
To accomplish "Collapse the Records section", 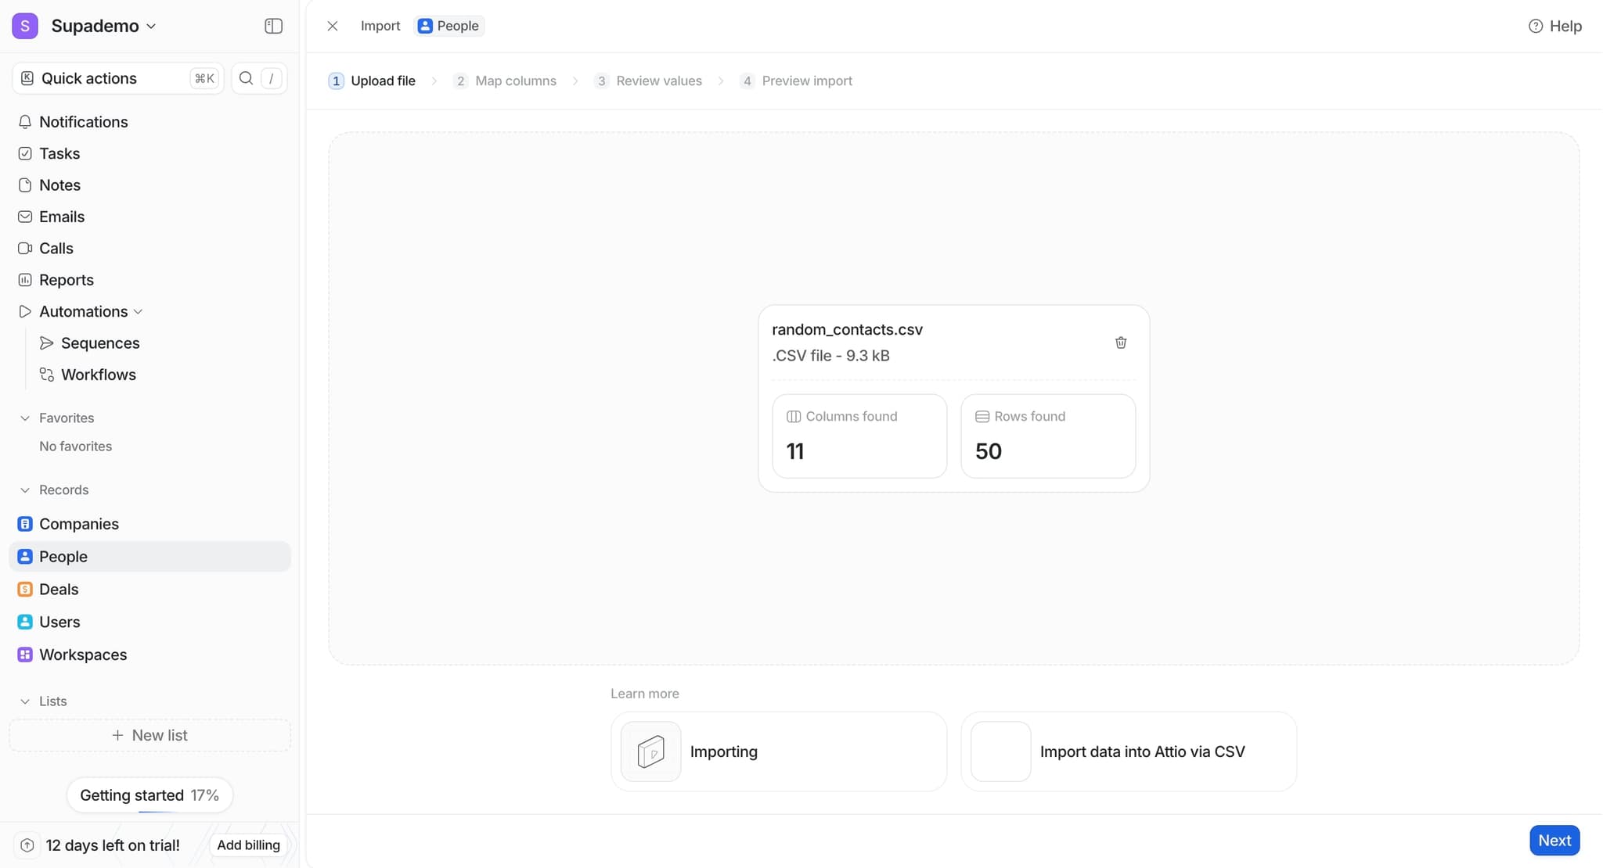I will tap(25, 490).
